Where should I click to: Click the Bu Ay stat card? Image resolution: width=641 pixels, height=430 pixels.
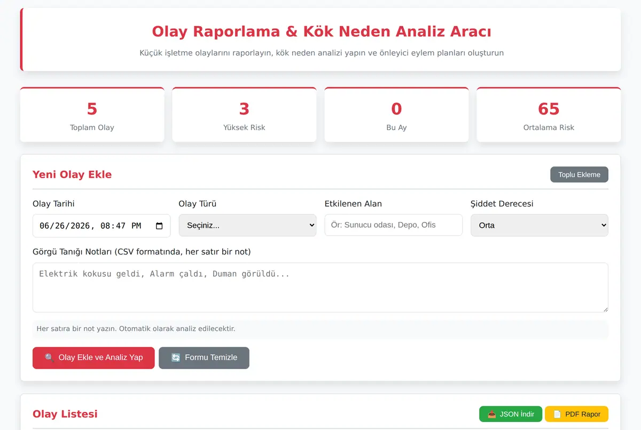point(396,115)
